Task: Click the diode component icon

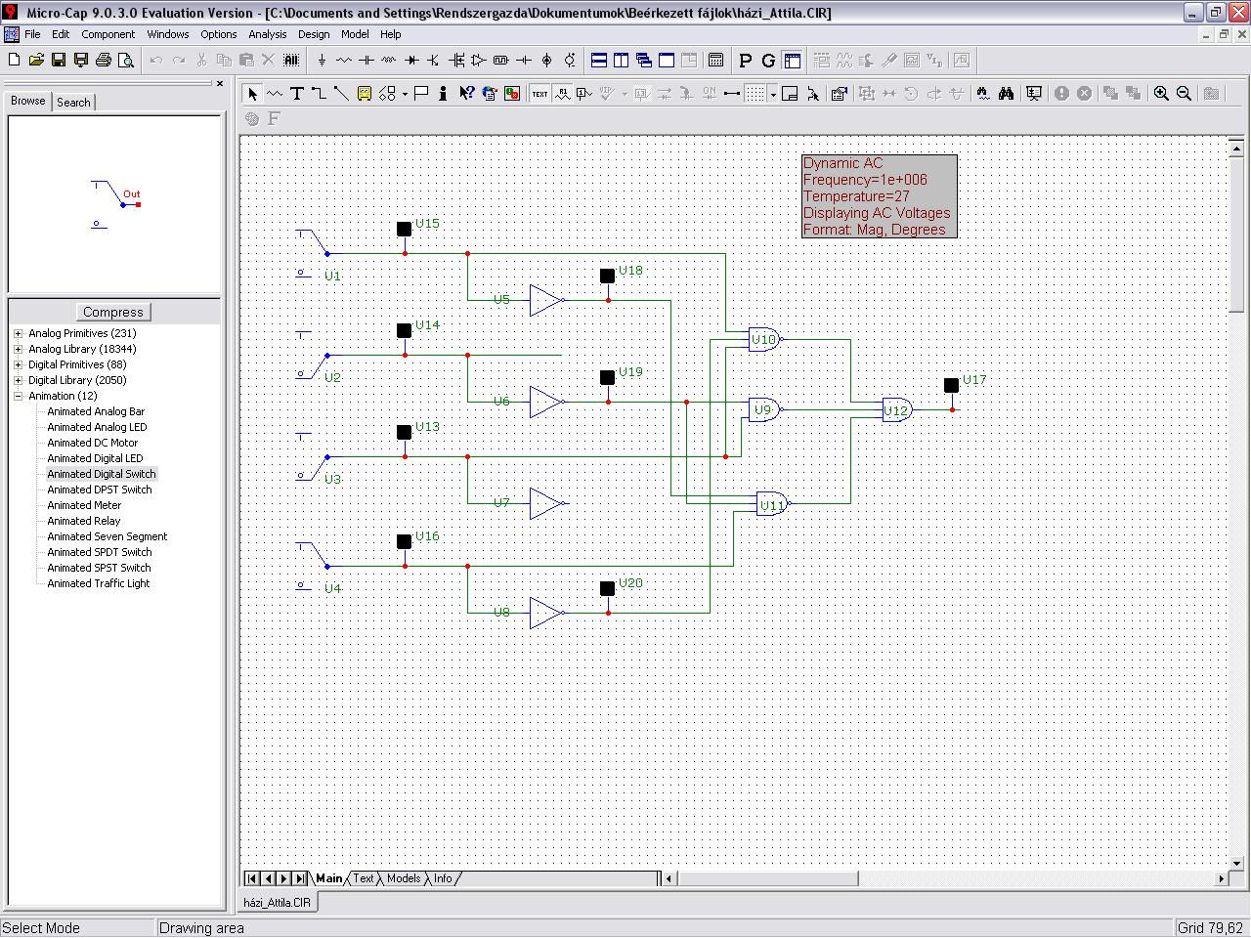Action: click(411, 61)
